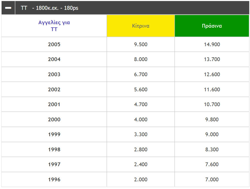
Task: Select the 13.700 price value
Action: (212, 59)
